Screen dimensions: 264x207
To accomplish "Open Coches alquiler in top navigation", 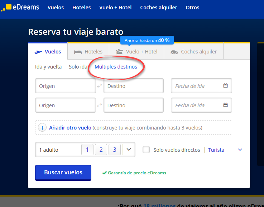I will click(x=159, y=8).
